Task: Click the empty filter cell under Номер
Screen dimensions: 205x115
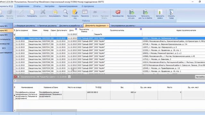Action: [x=46, y=34]
